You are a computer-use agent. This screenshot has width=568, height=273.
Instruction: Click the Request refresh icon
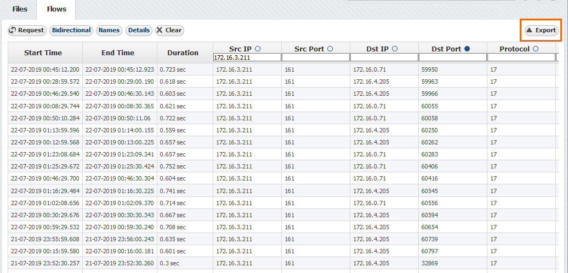point(13,31)
